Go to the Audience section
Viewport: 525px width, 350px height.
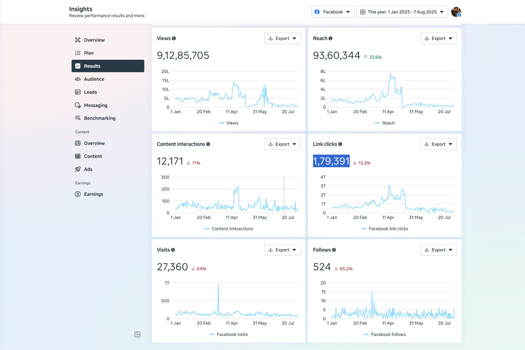[94, 79]
